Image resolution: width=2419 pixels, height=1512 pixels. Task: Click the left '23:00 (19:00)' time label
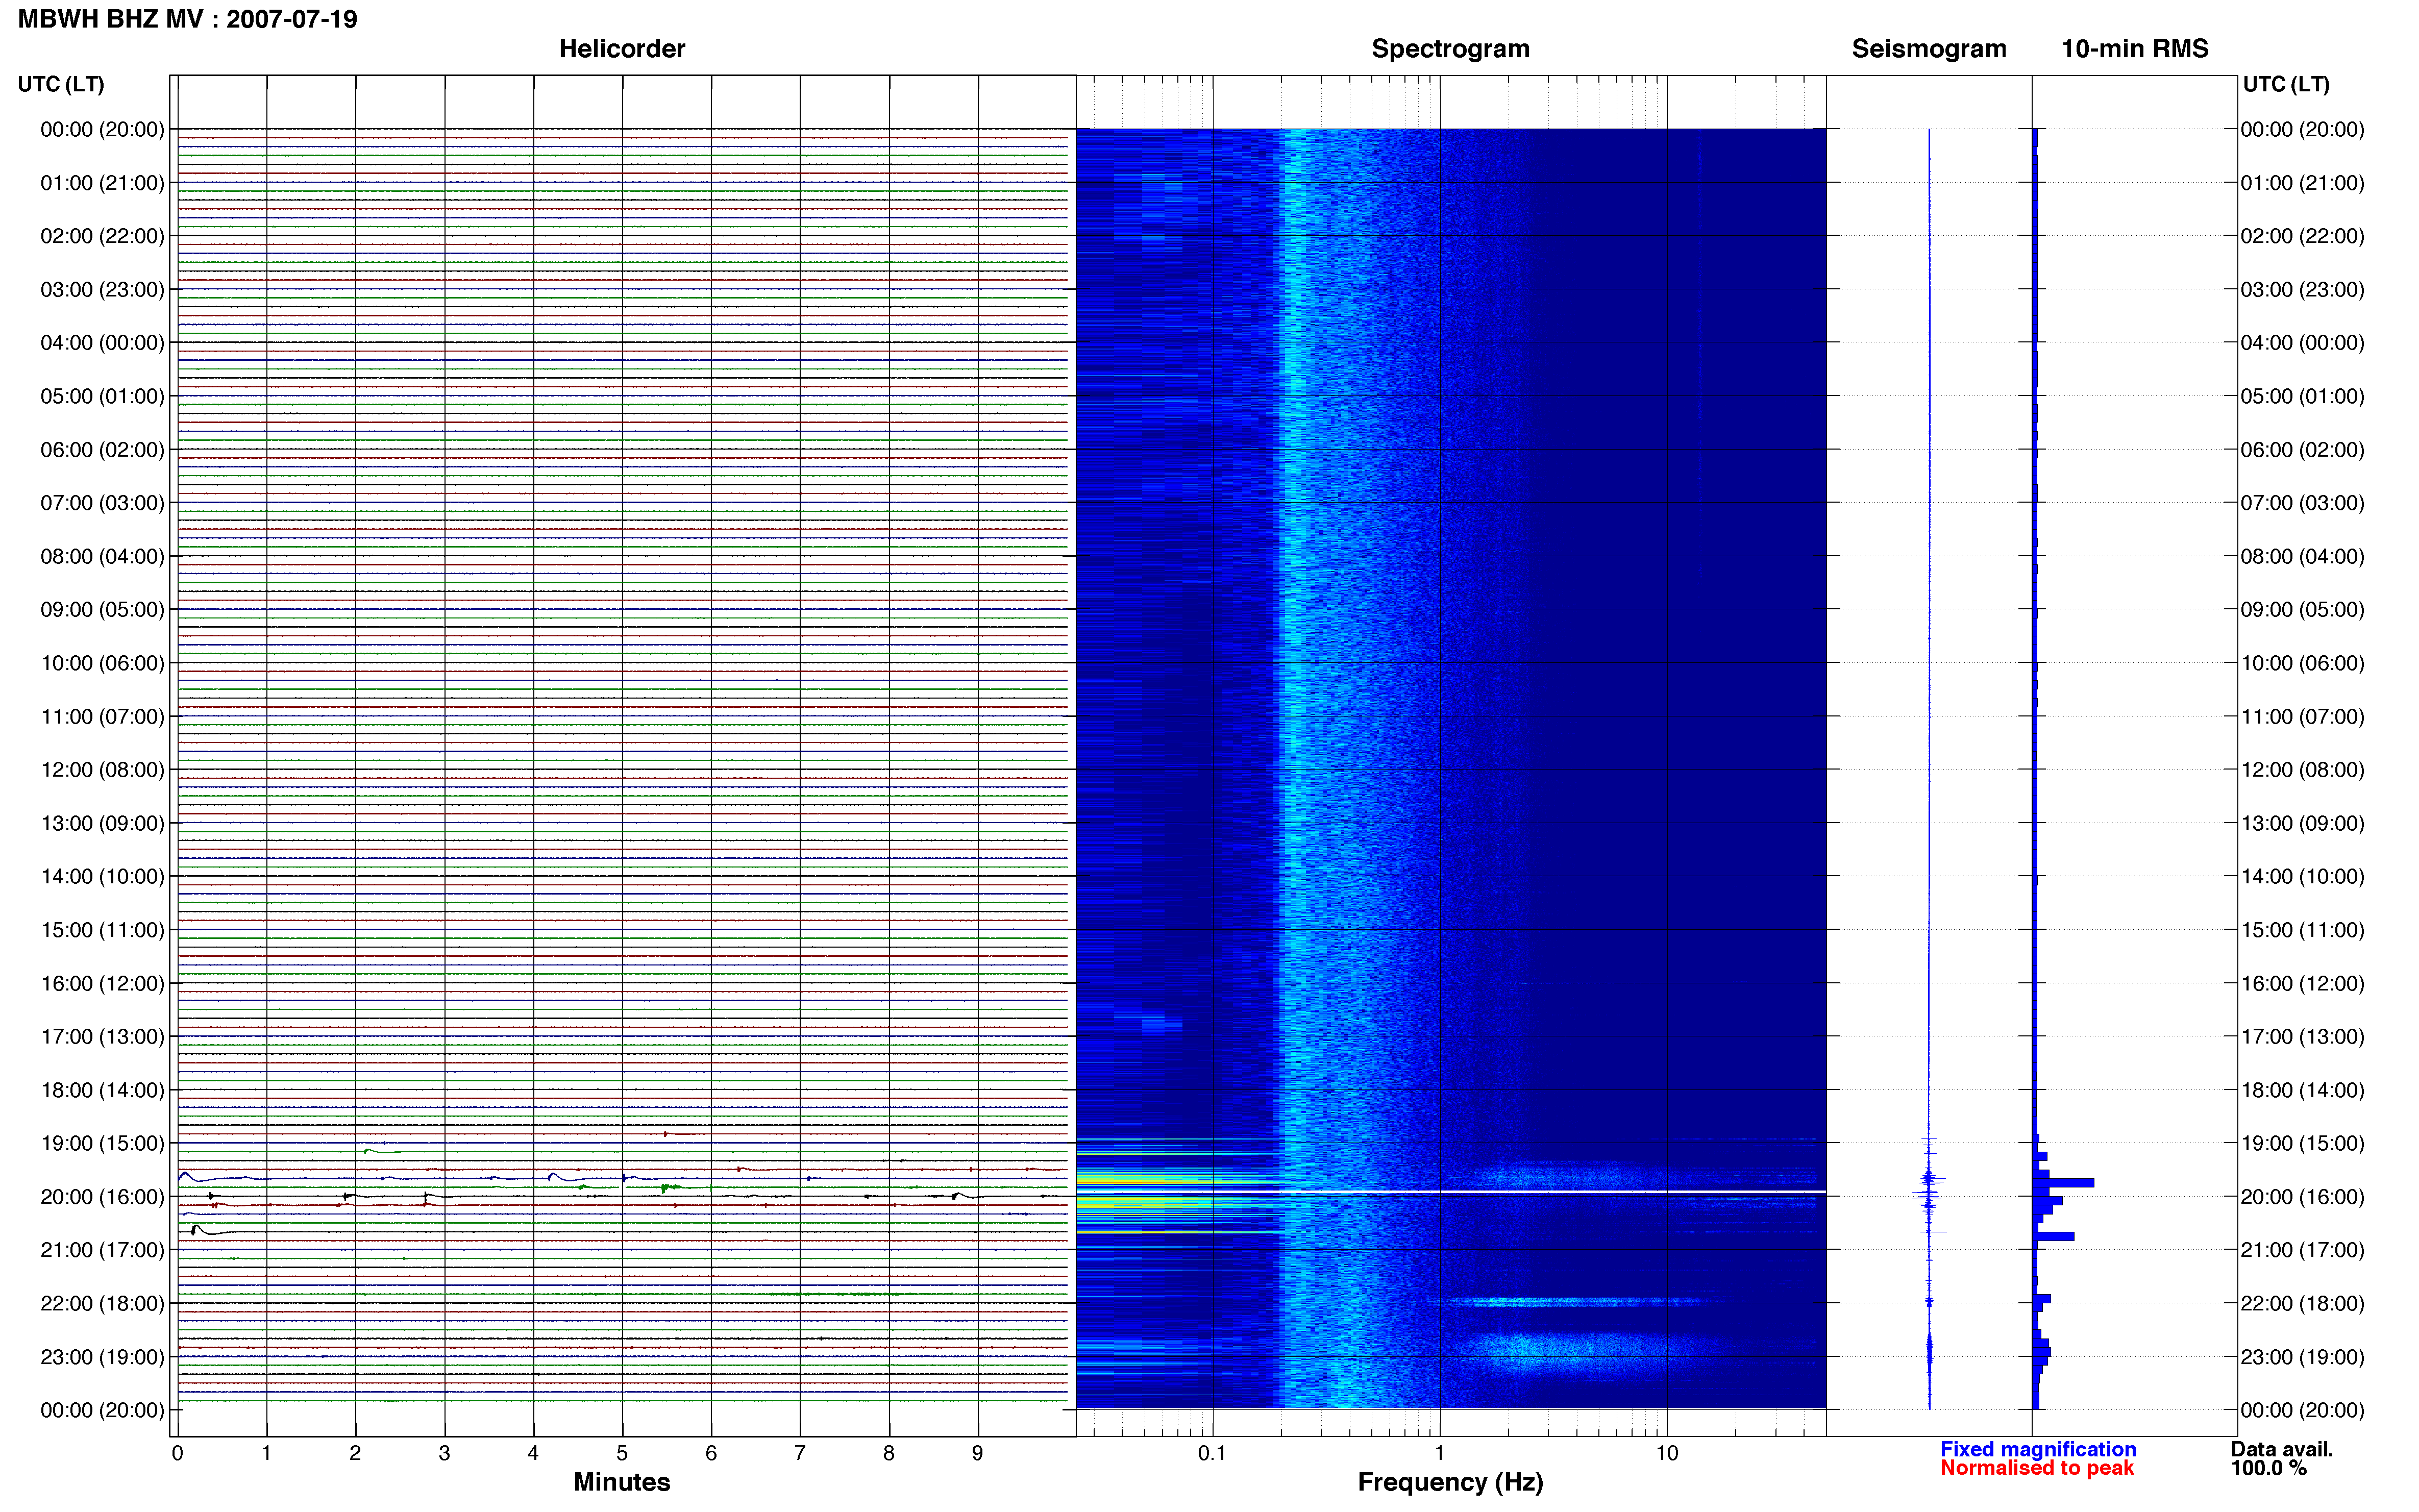102,1357
